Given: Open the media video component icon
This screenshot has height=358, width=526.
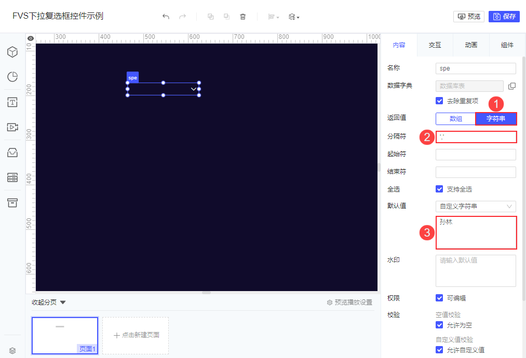Looking at the screenshot, I should point(12,127).
